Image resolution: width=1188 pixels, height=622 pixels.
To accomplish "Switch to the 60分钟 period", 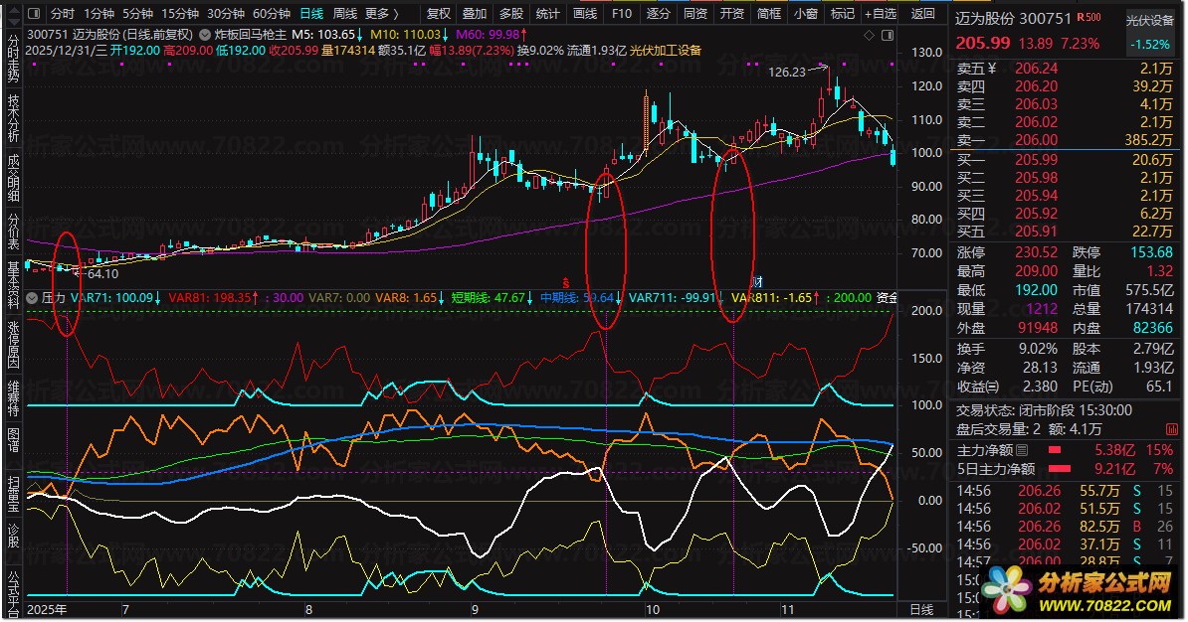I will point(272,14).
